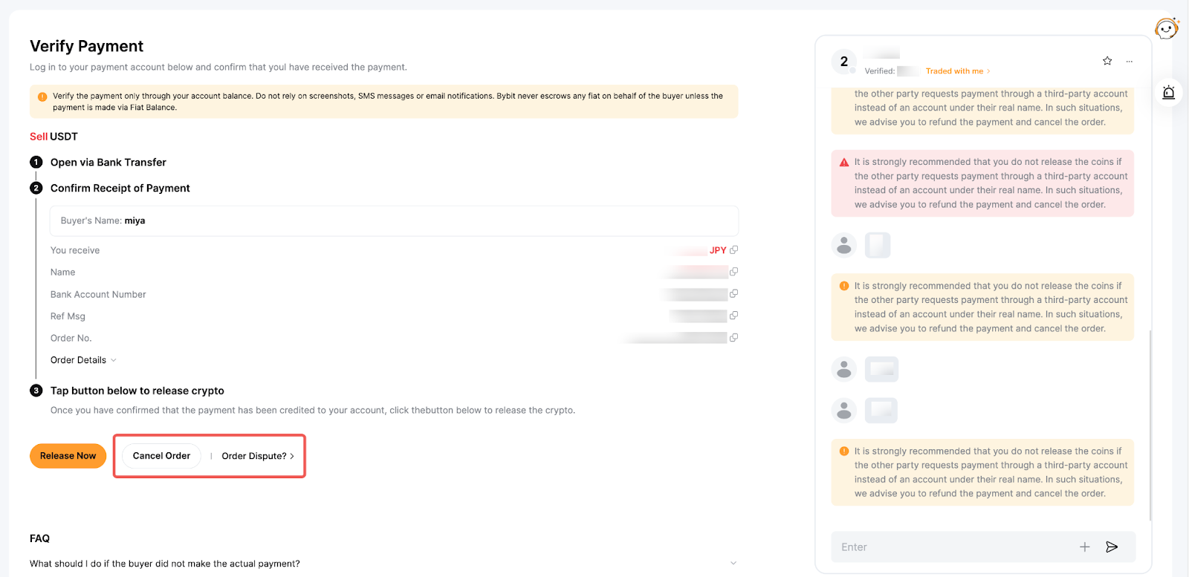Screen dimensions: 1189x577
Task: Click the chat Enter message field
Action: [x=951, y=547]
